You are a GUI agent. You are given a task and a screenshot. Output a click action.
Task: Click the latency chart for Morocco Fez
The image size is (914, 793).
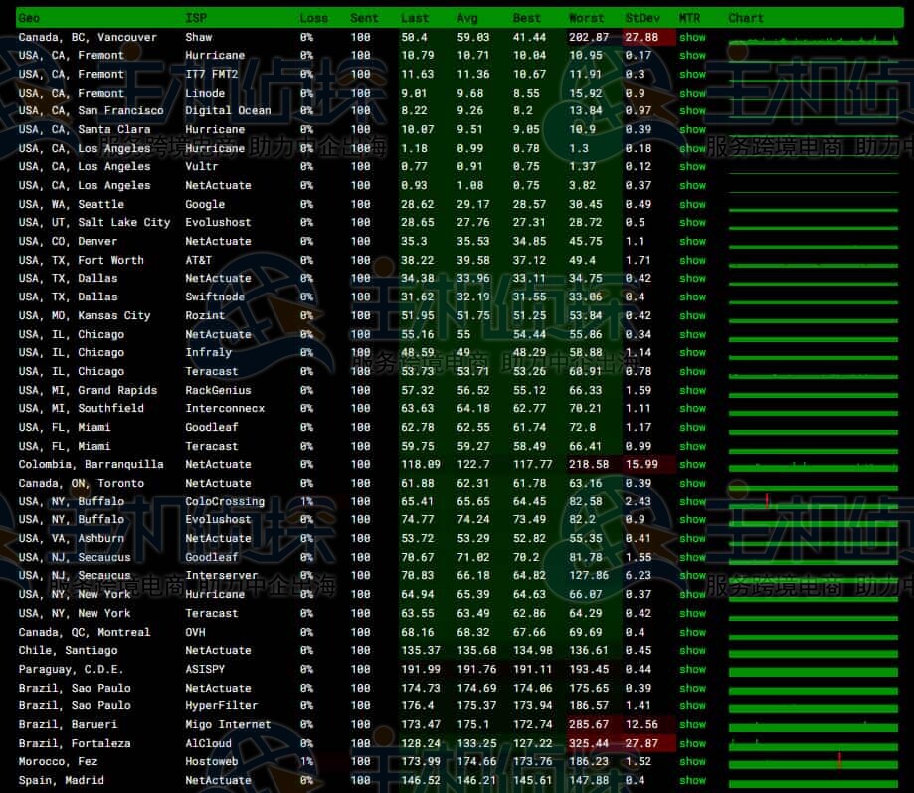pyautogui.click(x=814, y=762)
